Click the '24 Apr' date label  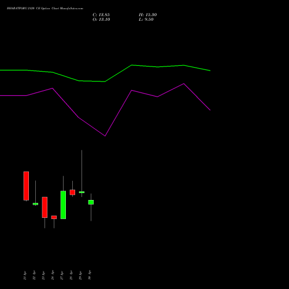[x=53, y=275]
